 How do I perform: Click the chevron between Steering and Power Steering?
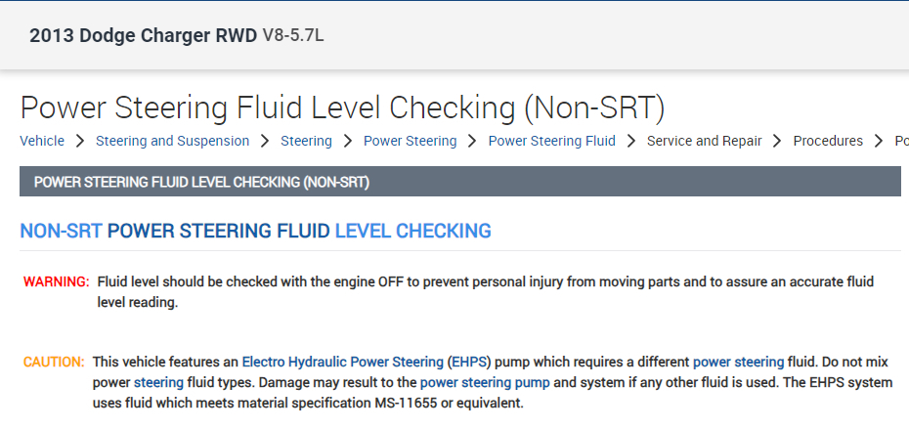(x=348, y=141)
